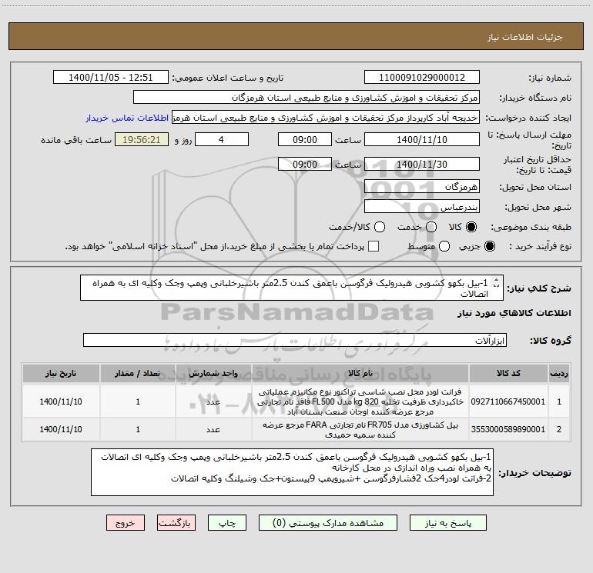This screenshot has width=593, height=573.
Task: Select the کالا/خدمت radio button
Action: (x=380, y=227)
